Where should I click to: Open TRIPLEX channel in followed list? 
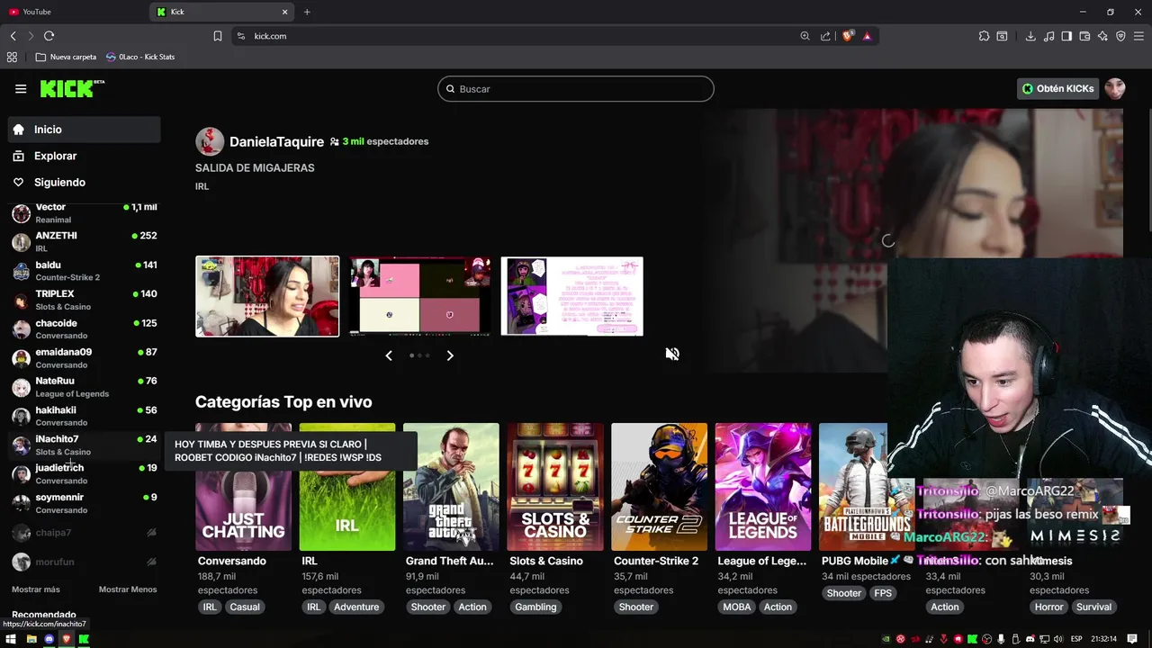coord(84,300)
